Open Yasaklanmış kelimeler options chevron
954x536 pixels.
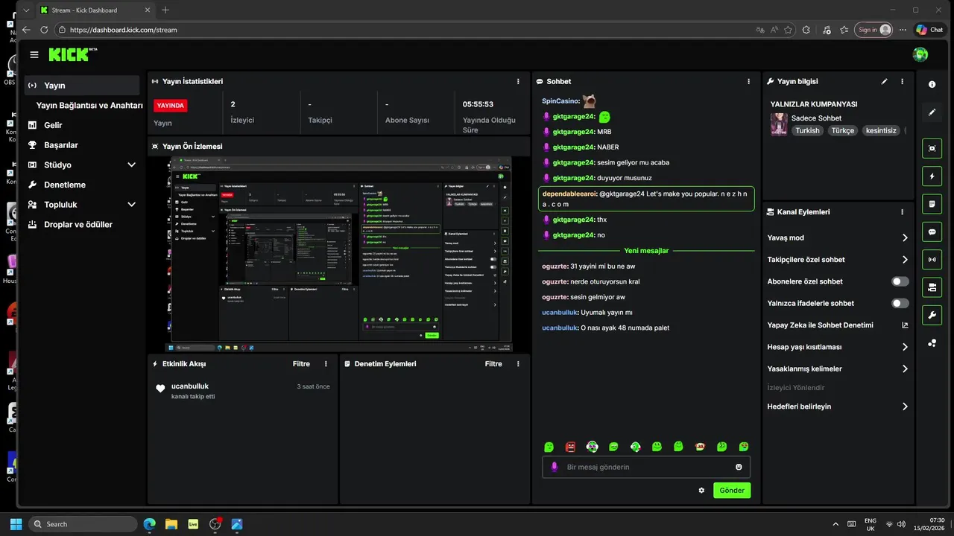pos(905,368)
